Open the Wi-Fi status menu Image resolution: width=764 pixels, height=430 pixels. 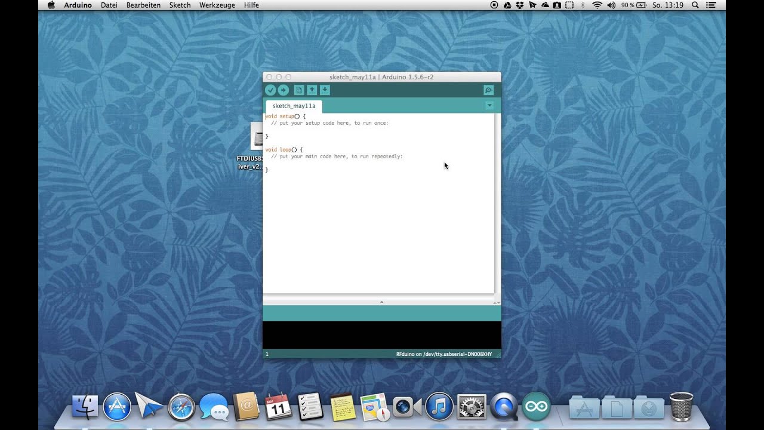(x=597, y=5)
